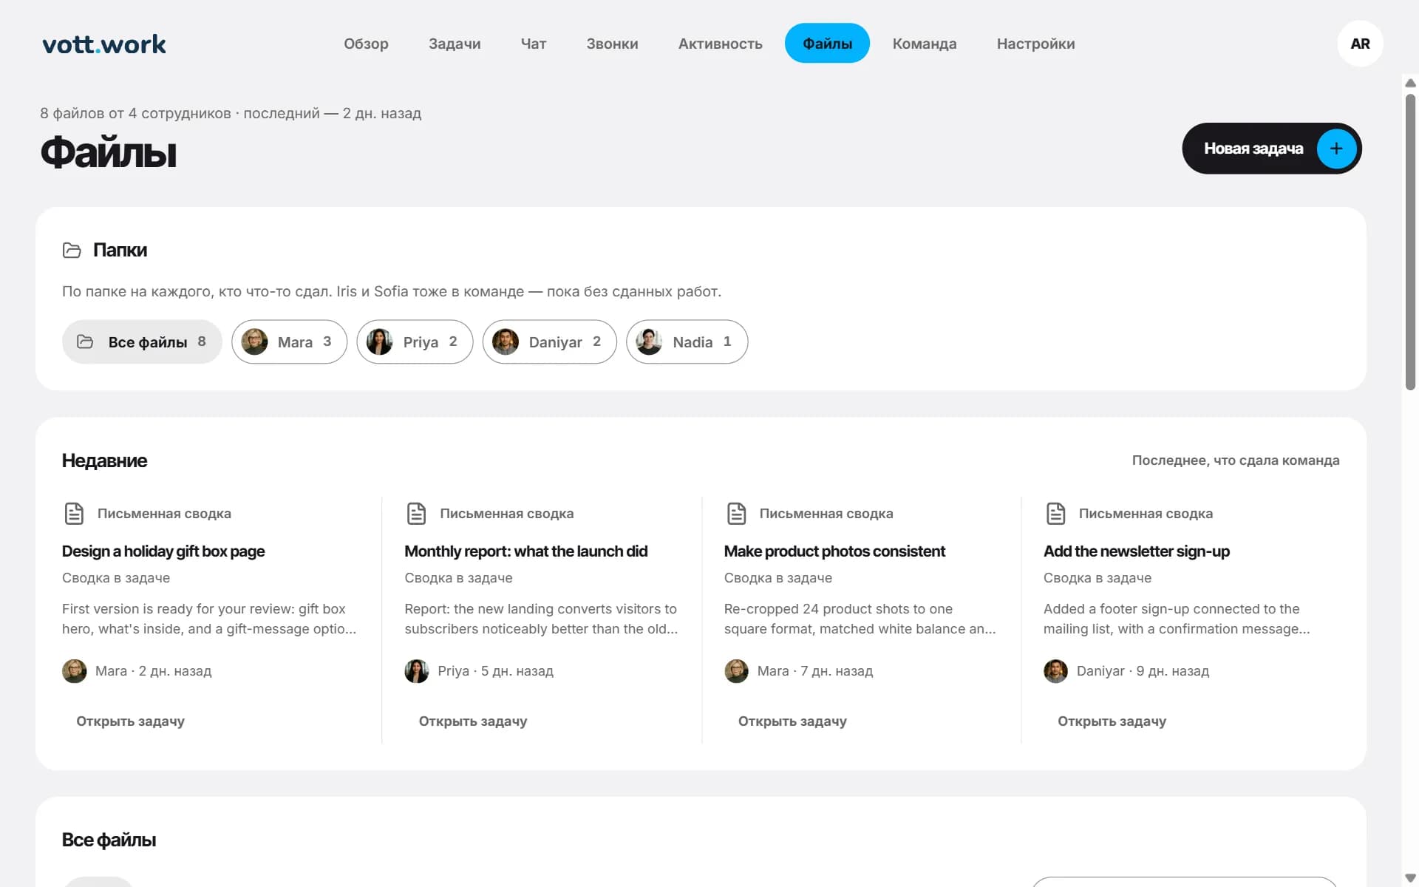Image resolution: width=1419 pixels, height=887 pixels.
Task: Click the scrollbar up arrow
Action: coord(1410,83)
